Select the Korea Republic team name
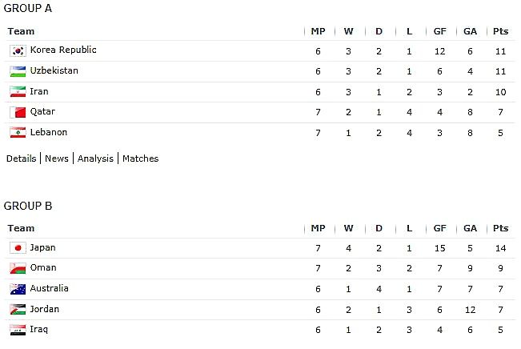The height and width of the screenshot is (349, 521). tap(63, 50)
